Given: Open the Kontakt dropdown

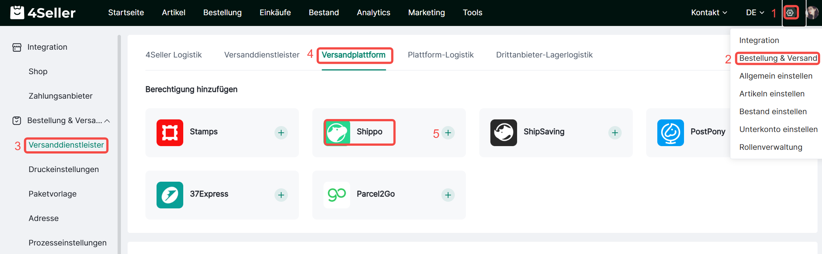Looking at the screenshot, I should tap(709, 13).
